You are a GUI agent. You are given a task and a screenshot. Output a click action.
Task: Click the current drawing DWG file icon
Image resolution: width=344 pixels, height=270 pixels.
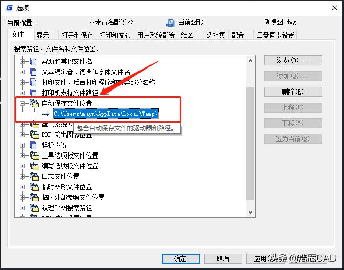click(x=170, y=22)
